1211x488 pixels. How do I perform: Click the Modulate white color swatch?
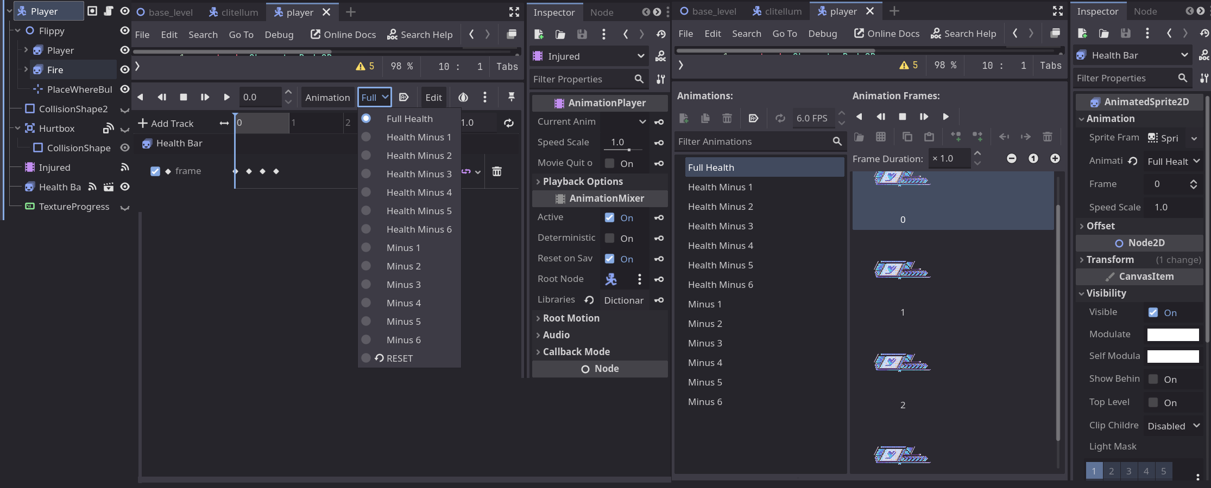pos(1172,335)
